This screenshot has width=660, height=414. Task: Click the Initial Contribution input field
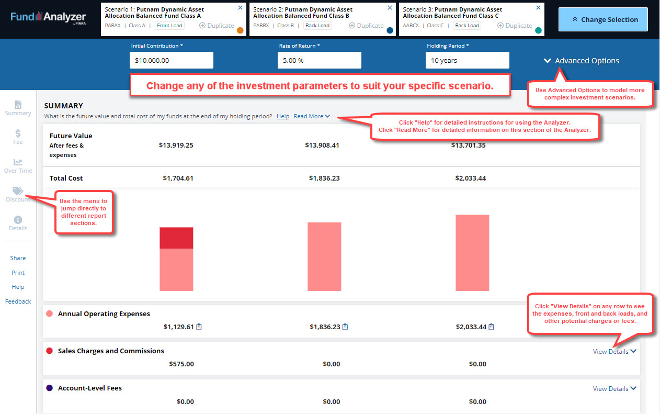point(171,60)
